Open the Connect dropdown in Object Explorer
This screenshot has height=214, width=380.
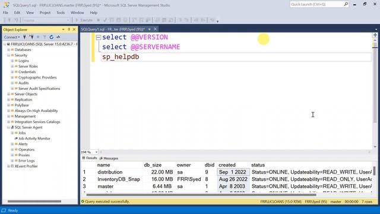pos(12,37)
